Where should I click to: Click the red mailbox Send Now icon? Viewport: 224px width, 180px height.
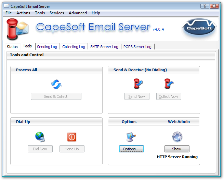tap(138, 84)
